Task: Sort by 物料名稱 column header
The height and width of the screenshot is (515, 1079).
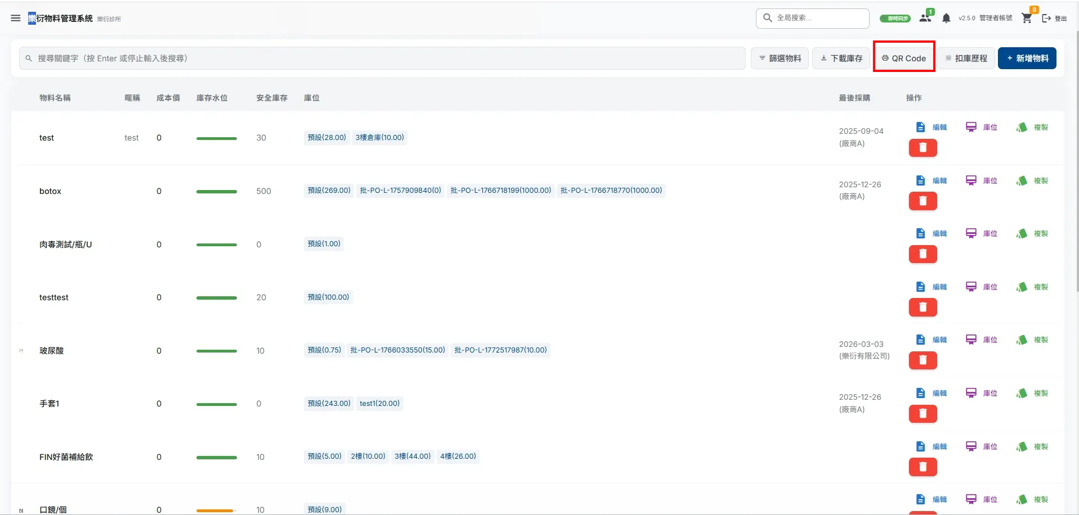Action: (55, 98)
